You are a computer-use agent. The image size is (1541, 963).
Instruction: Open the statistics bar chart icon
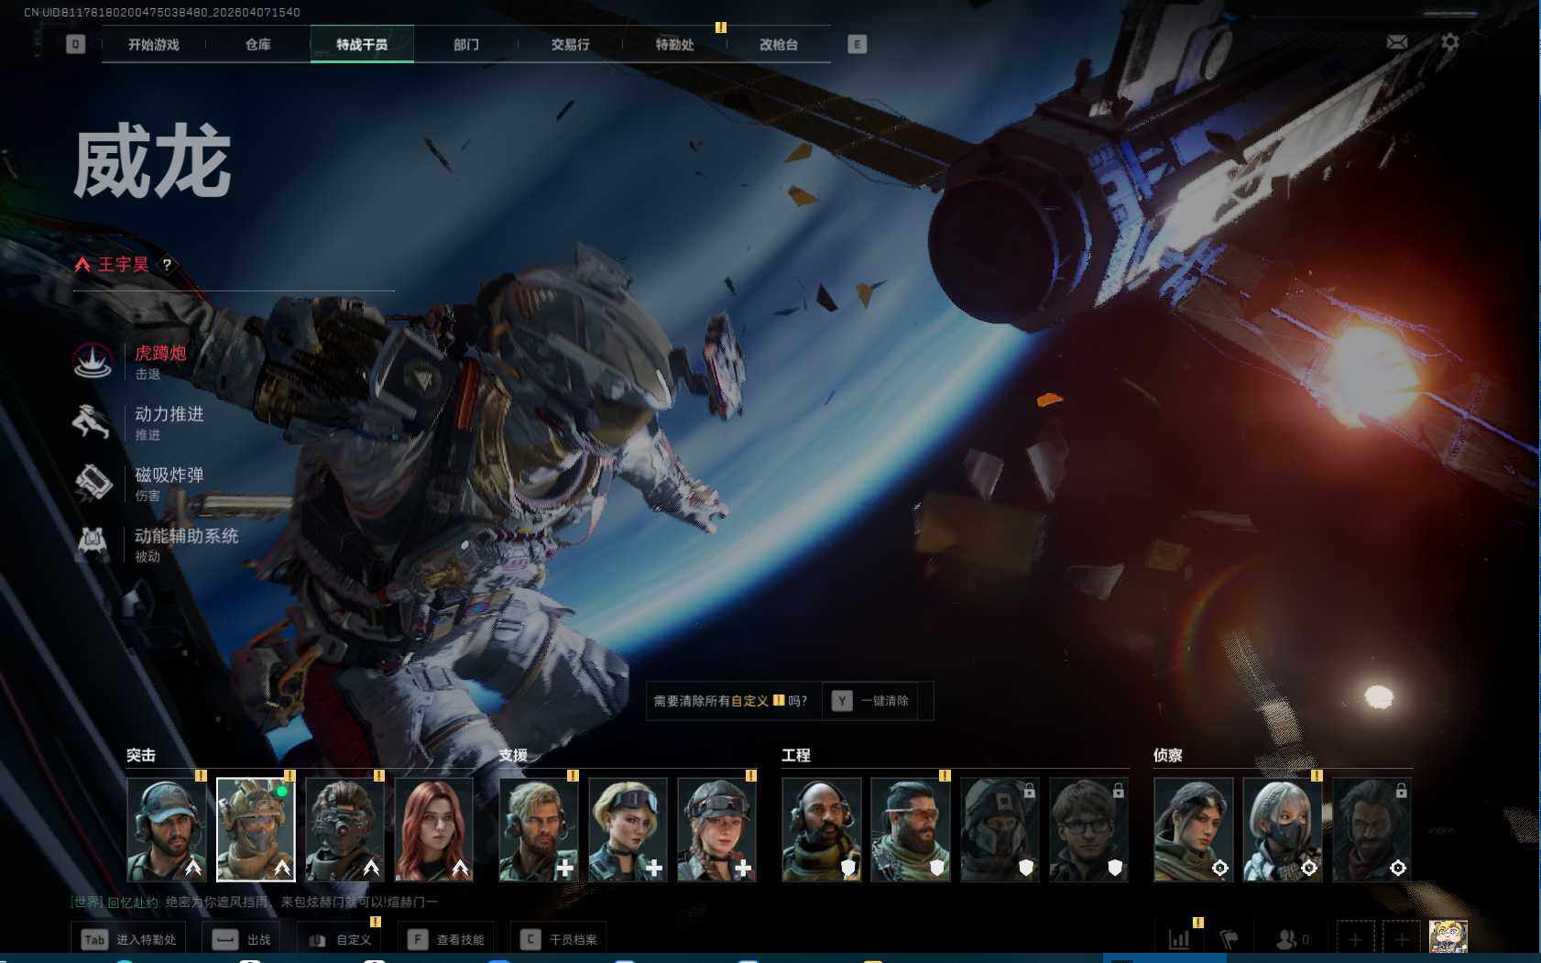point(1179,939)
